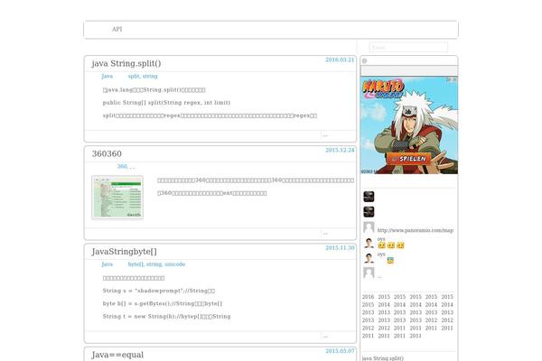Click text "public String[] split(String regex, int limit)"

[166, 103]
